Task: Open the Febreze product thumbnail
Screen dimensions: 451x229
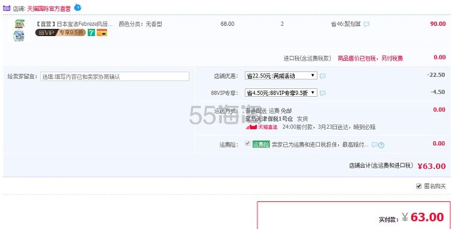Action: (19, 31)
